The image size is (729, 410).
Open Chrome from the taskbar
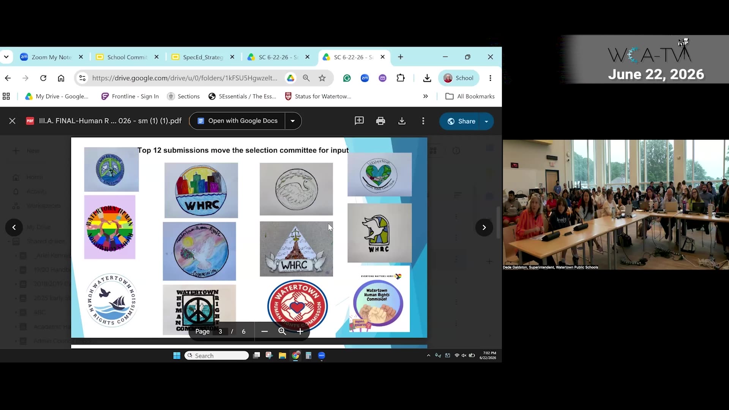[x=295, y=356]
